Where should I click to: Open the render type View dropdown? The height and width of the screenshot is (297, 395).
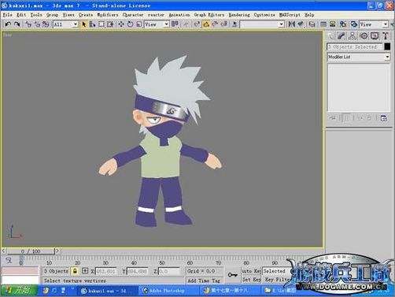(x=374, y=24)
